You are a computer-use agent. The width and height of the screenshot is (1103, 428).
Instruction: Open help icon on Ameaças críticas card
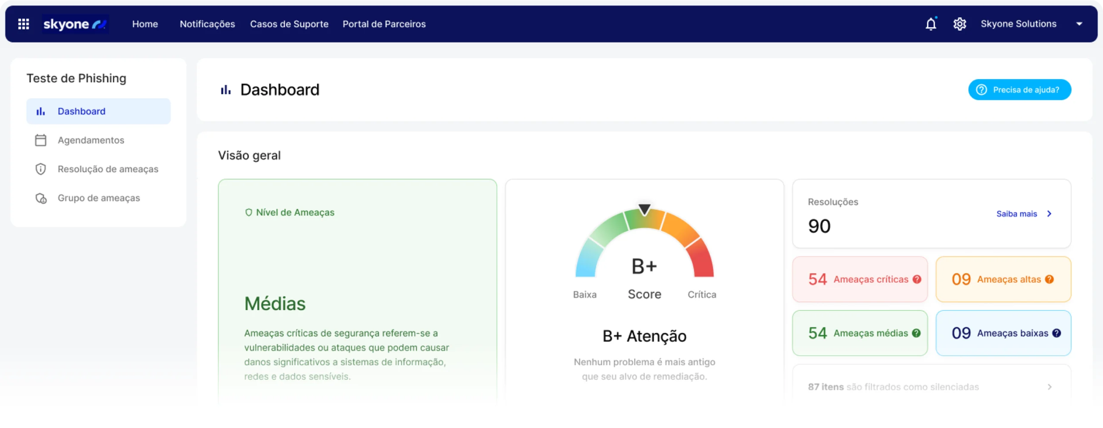[x=916, y=279]
